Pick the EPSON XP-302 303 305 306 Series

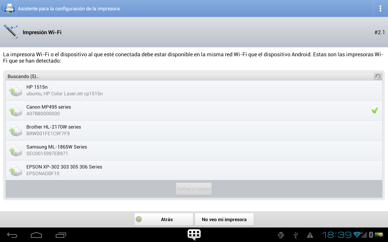[194, 170]
